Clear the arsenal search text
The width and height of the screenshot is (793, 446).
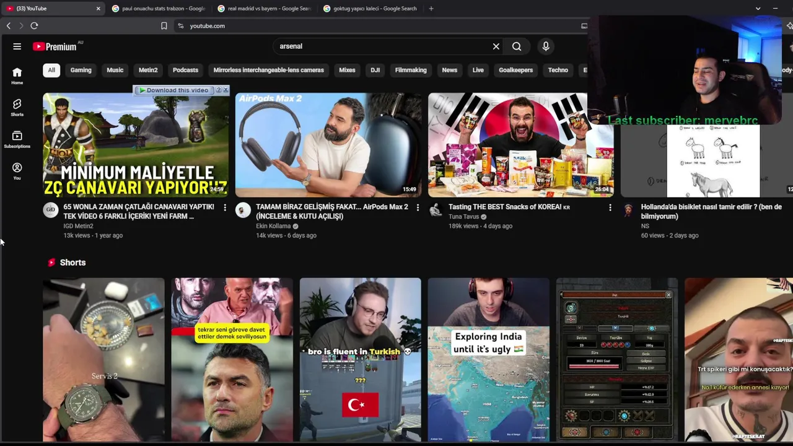[x=496, y=46]
